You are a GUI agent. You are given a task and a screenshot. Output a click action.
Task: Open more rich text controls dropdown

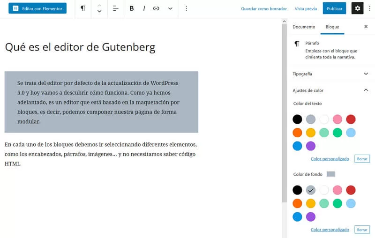(170, 8)
